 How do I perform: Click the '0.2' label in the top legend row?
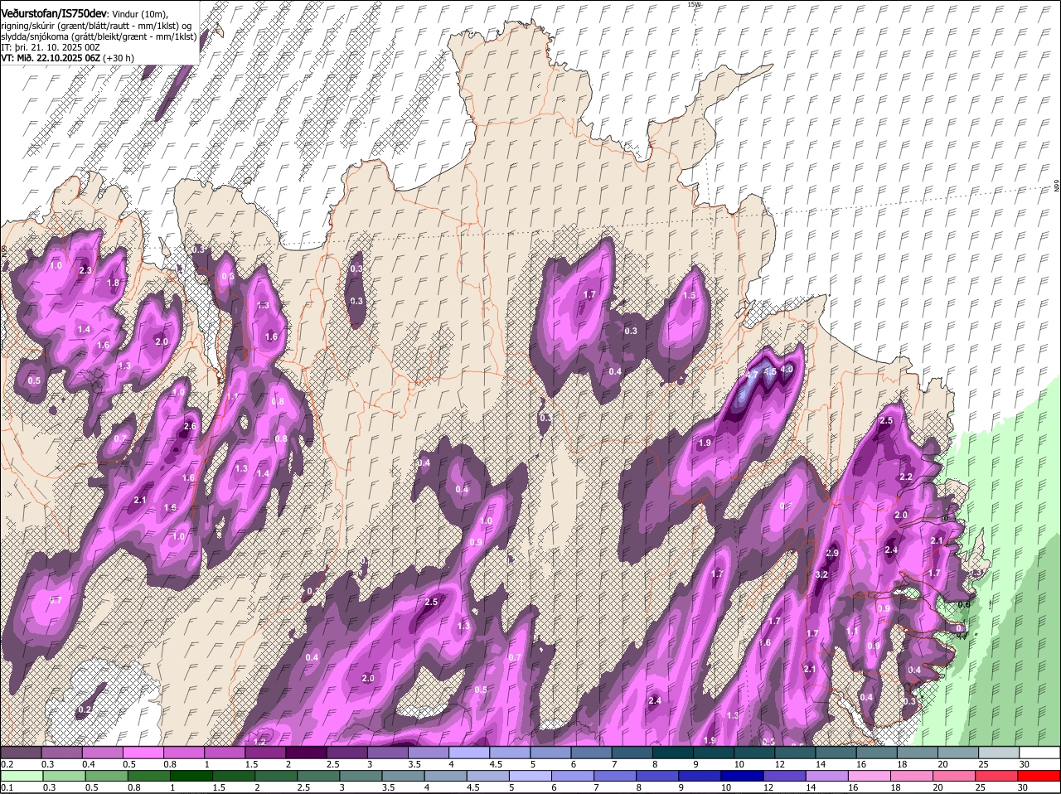point(7,764)
